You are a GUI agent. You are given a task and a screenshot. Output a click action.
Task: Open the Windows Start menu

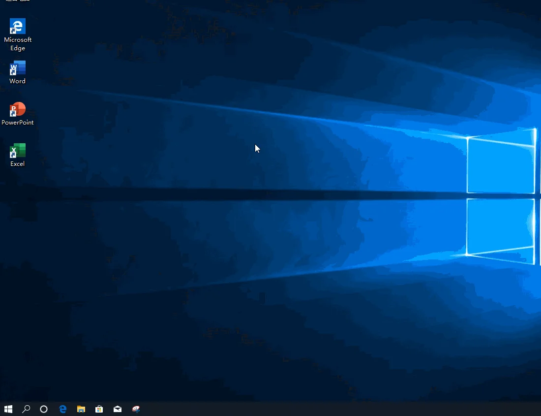8,409
